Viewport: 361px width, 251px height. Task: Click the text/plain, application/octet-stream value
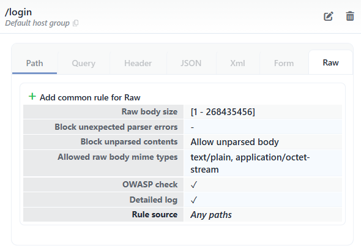pos(250,163)
